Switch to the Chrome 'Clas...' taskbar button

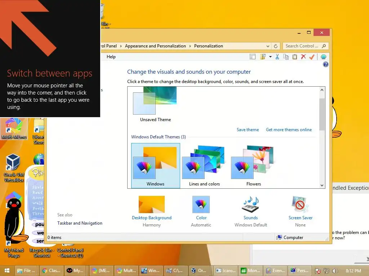coord(52,271)
